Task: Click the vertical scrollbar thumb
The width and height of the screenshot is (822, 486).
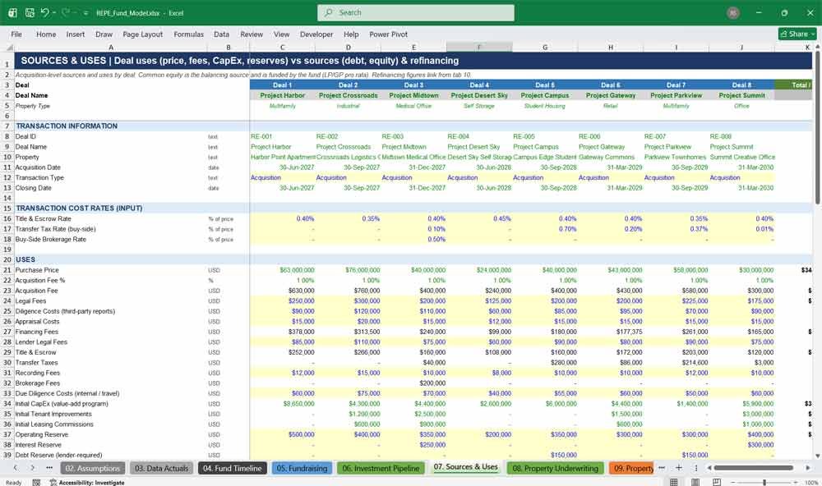Action: pyautogui.click(x=817, y=128)
